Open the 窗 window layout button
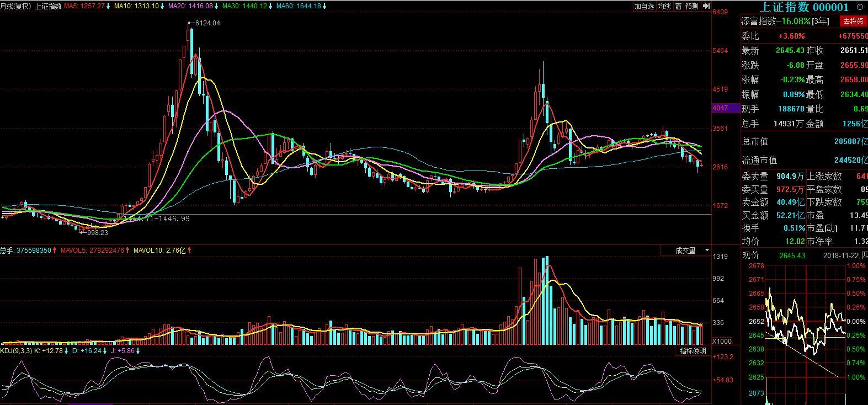The image size is (868, 405). (x=678, y=6)
